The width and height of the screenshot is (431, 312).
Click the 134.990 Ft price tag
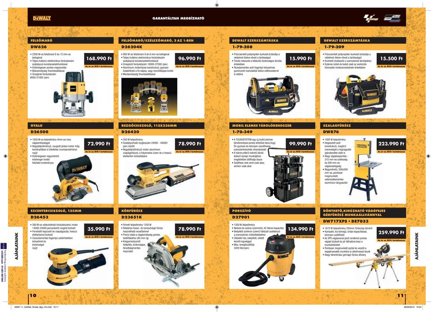coord(300,229)
